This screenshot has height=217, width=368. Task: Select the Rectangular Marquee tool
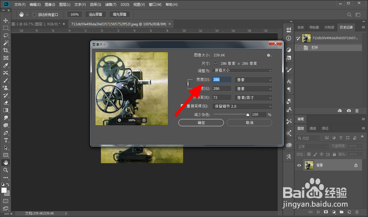point(5,28)
